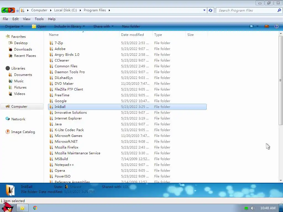Viewport: 283px width, 212px height.
Task: Click Computer in the address breadcrumb
Action: click(x=39, y=10)
